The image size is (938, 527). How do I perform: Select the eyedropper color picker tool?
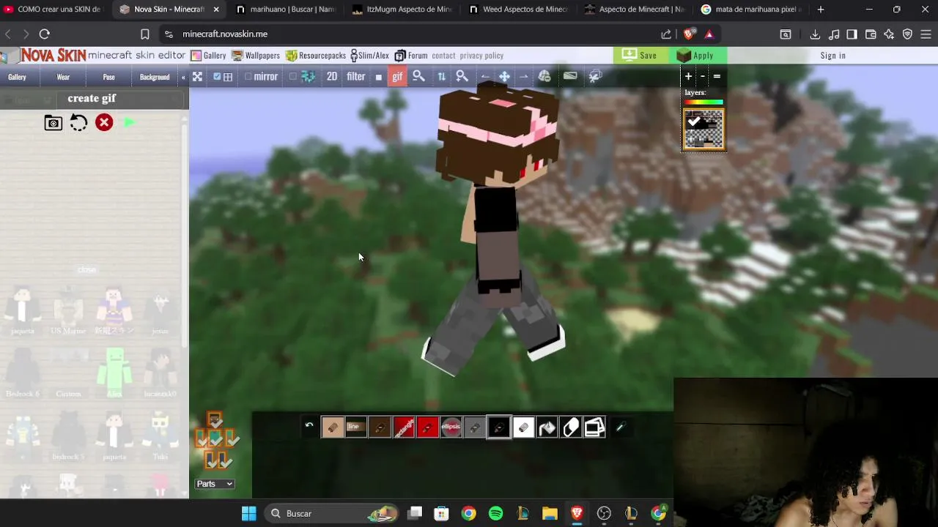pyautogui.click(x=620, y=427)
